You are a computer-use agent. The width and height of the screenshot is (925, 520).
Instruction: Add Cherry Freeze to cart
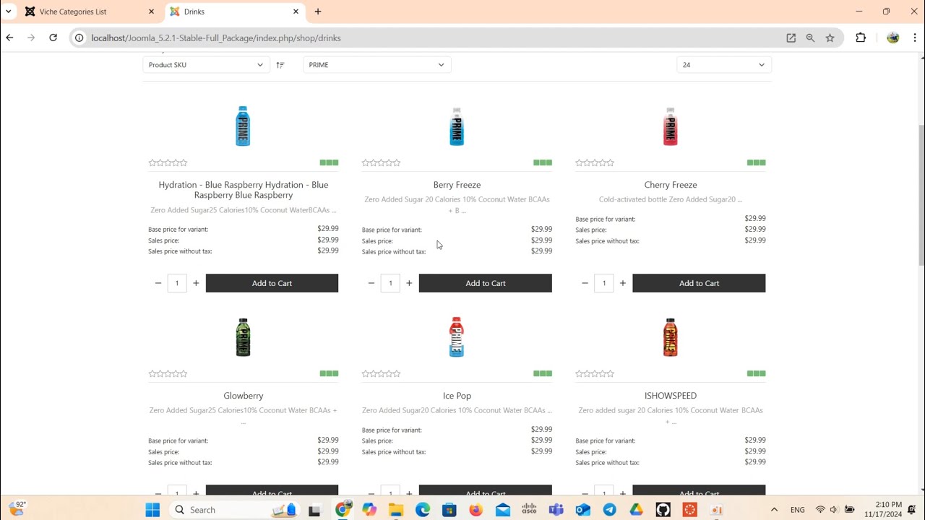699,283
